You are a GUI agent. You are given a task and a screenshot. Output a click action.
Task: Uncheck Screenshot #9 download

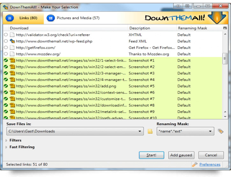pos(6,112)
